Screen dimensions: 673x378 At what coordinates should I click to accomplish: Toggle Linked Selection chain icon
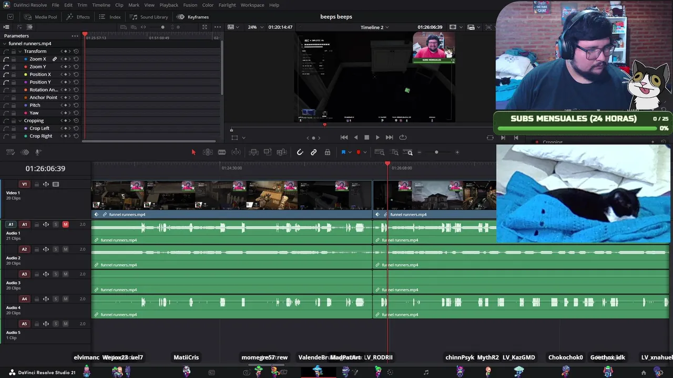tap(313, 152)
